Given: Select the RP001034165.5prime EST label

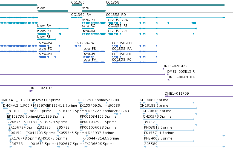Looking at the screenshot, I should [98, 117].
